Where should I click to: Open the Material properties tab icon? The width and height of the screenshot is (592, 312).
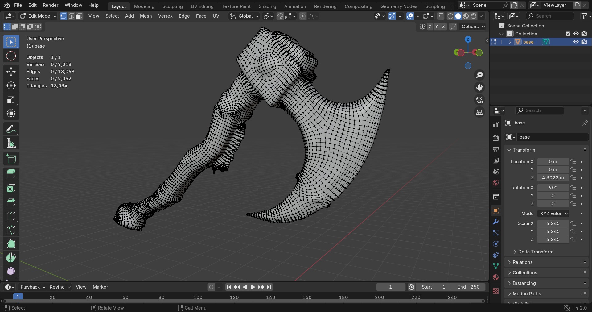496,277
